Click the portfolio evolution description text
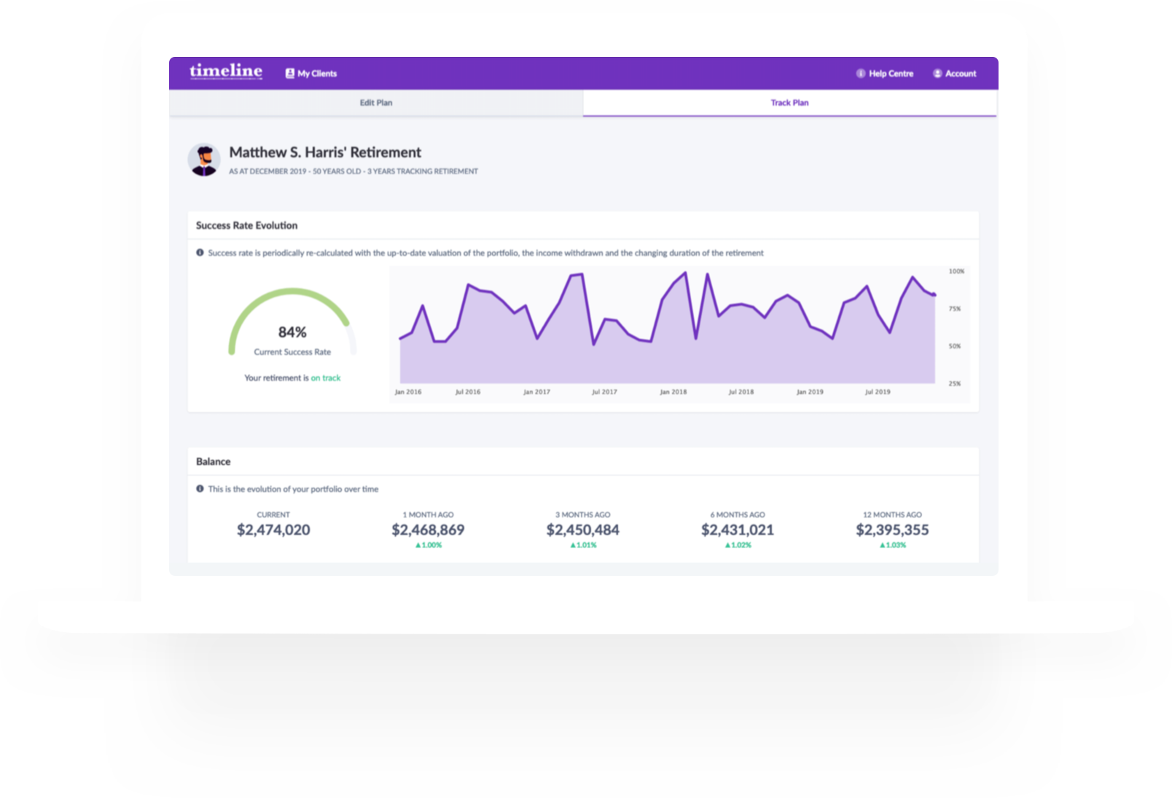This screenshot has height=799, width=1172. [x=294, y=489]
